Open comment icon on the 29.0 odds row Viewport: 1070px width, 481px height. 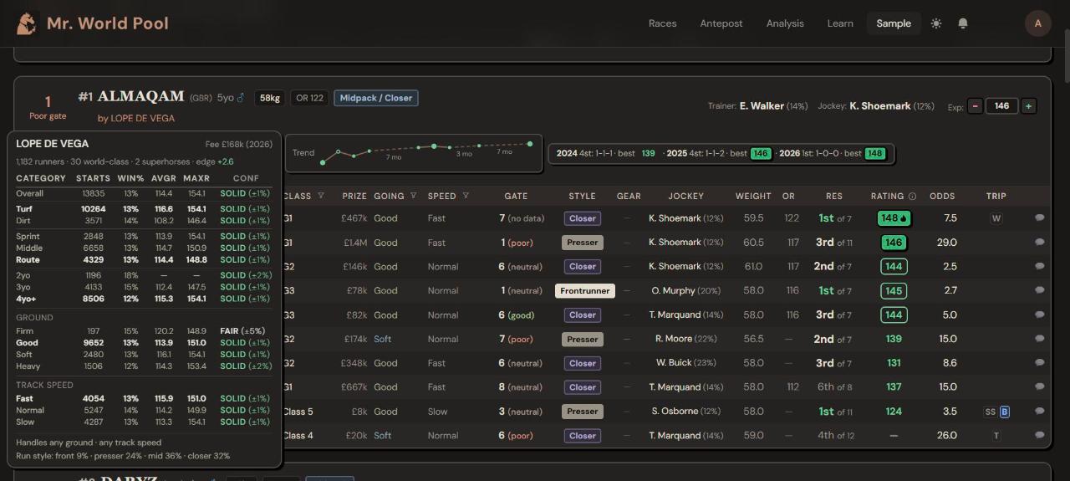coord(1040,242)
